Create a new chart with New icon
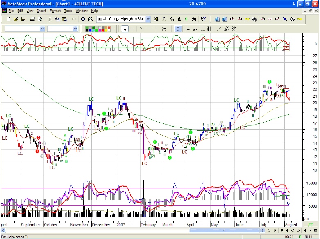The image size is (320, 239). click(x=9, y=19)
